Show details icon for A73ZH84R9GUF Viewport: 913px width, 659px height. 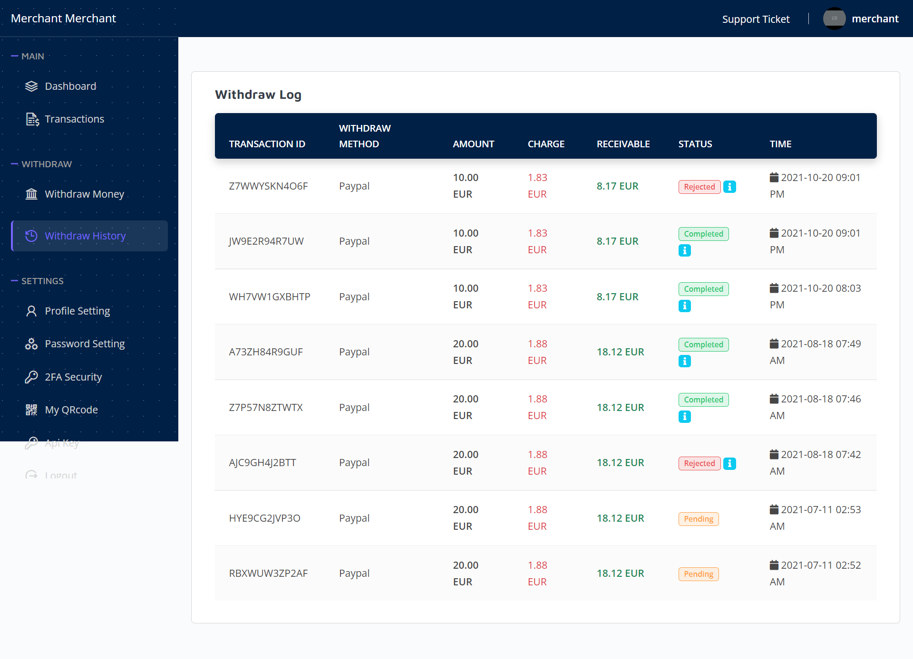click(x=684, y=361)
